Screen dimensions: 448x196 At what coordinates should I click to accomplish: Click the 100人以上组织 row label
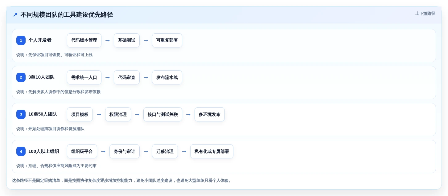44,151
